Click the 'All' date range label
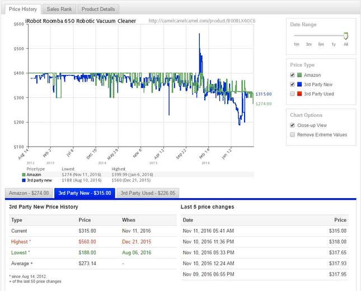 [346, 44]
